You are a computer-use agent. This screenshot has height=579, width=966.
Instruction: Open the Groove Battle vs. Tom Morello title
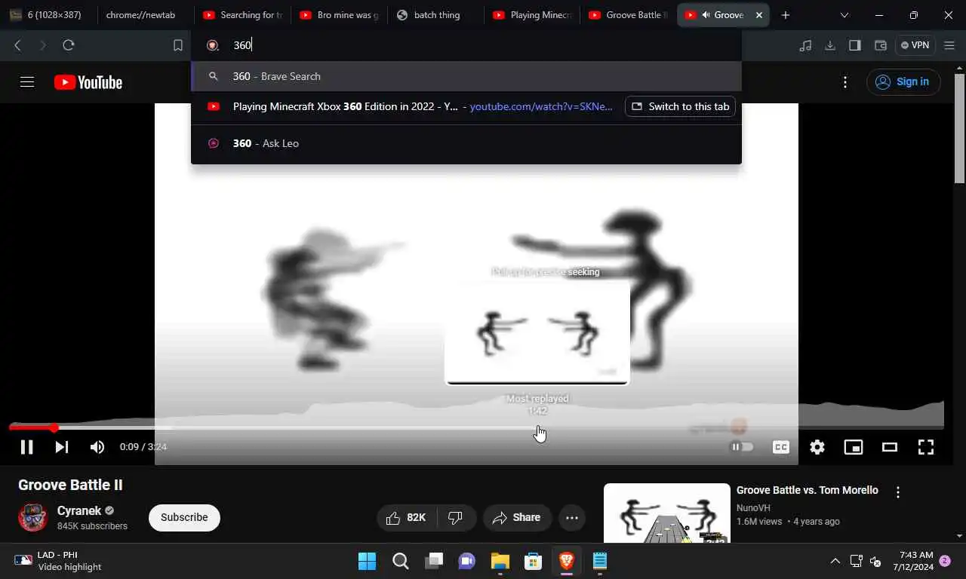(x=808, y=490)
